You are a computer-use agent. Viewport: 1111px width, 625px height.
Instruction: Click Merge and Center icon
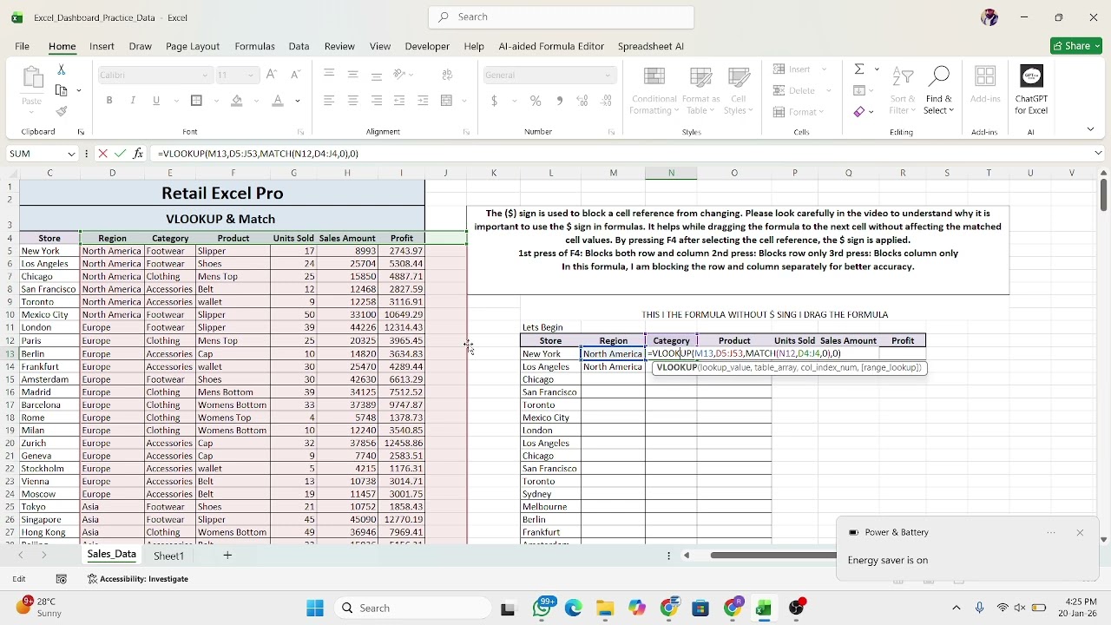click(x=447, y=101)
